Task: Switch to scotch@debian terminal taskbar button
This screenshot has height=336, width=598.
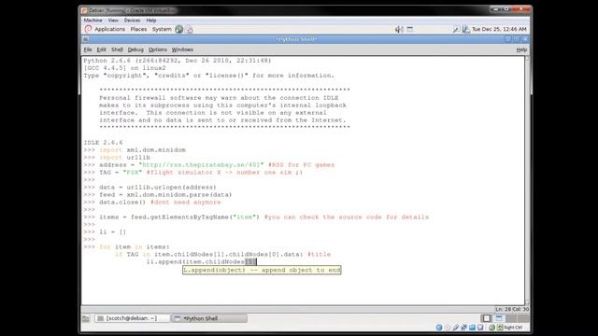Action: tap(132, 318)
